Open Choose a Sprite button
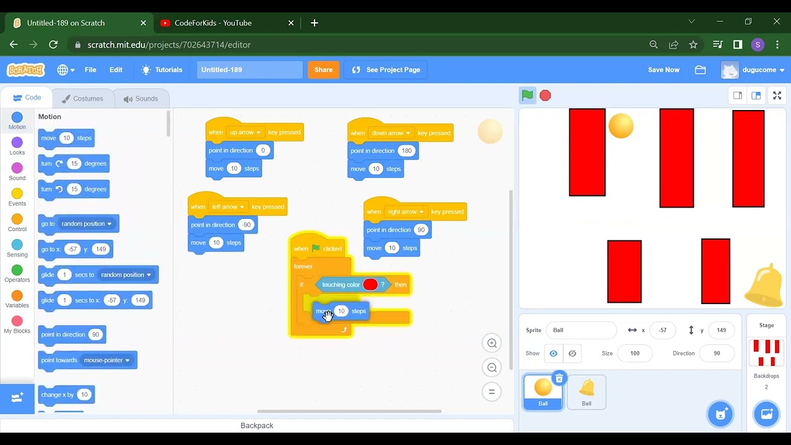Screen dimensions: 791x445 tap(720, 413)
